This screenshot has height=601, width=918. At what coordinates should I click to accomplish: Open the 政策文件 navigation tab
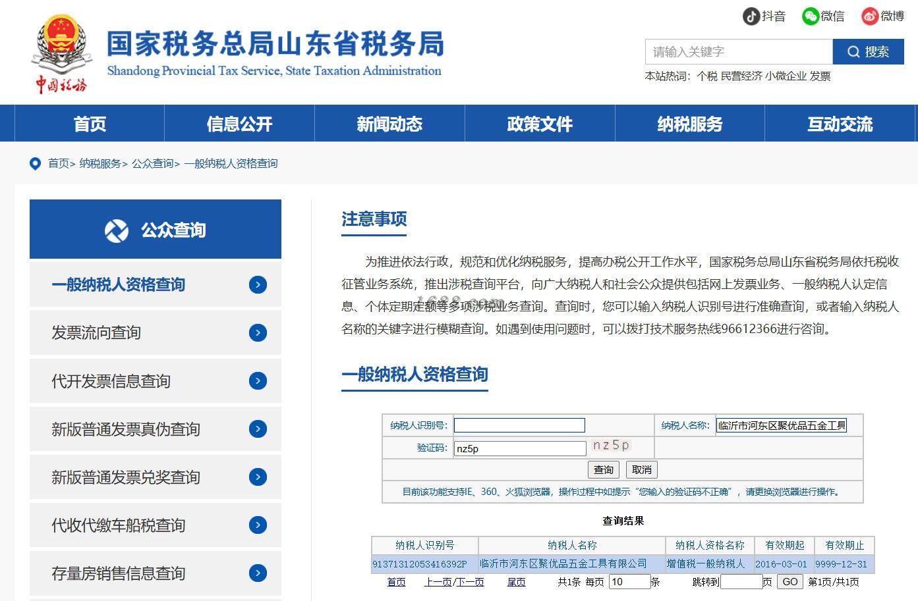coord(540,124)
